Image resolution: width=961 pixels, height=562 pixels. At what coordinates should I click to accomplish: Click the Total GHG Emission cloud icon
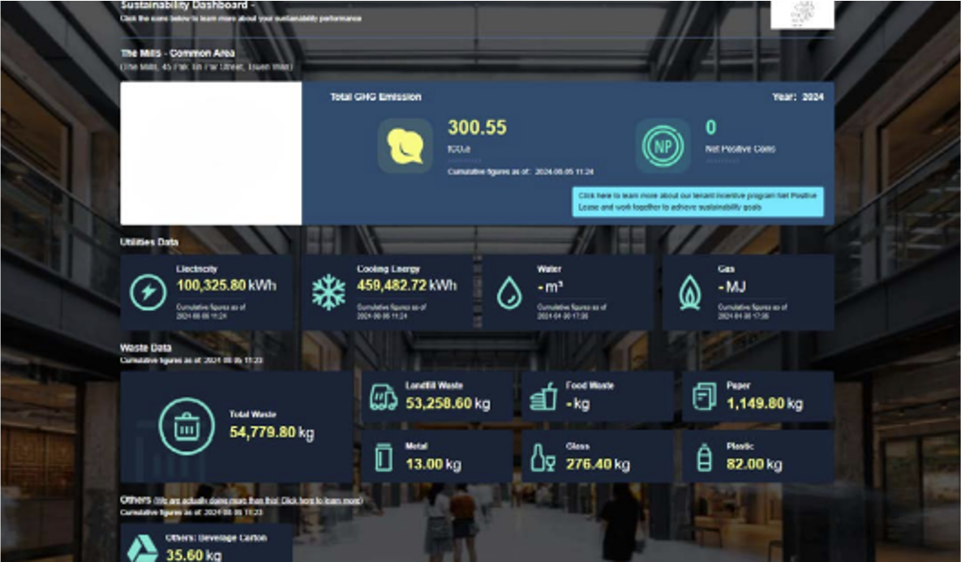tap(405, 146)
